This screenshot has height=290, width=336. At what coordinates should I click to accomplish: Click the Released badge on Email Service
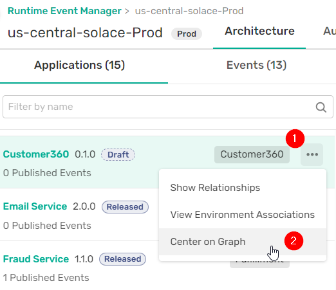[125, 207]
